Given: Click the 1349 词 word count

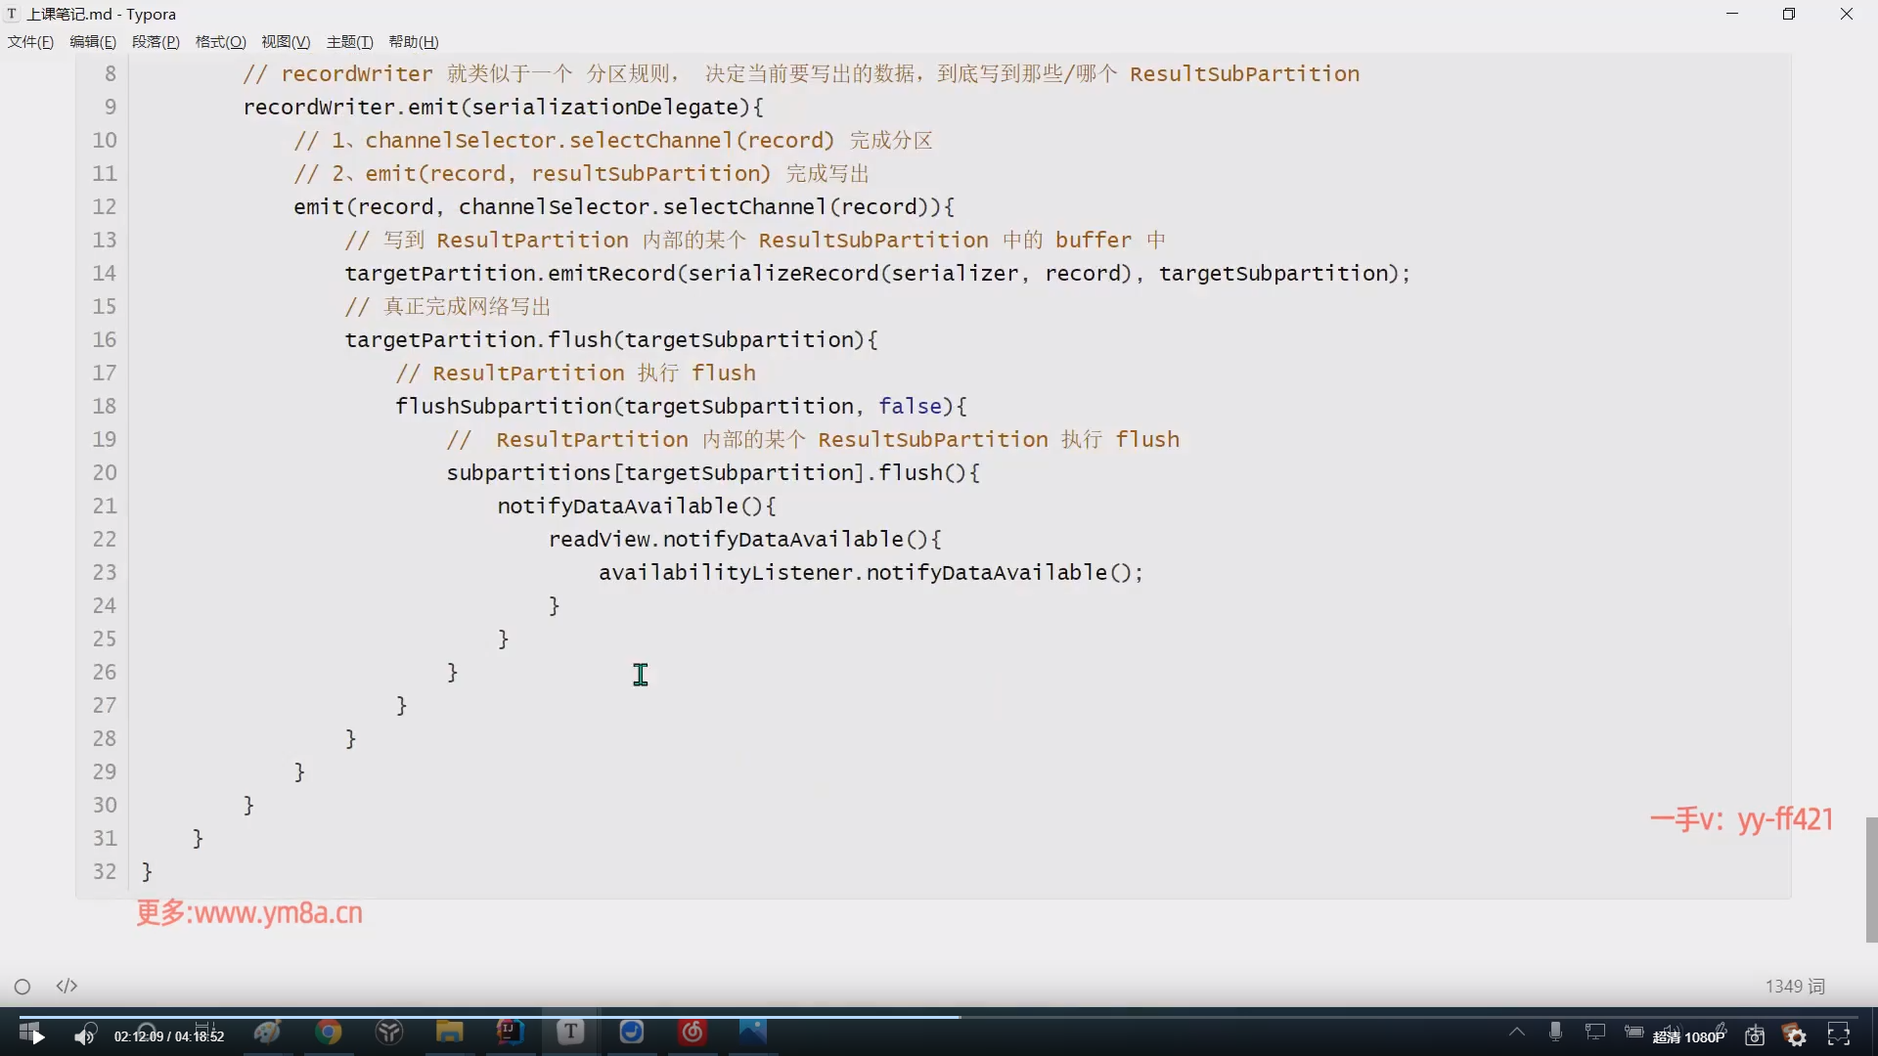Looking at the screenshot, I should point(1795,987).
